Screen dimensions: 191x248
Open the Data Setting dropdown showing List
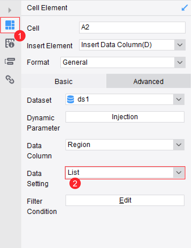(125, 173)
